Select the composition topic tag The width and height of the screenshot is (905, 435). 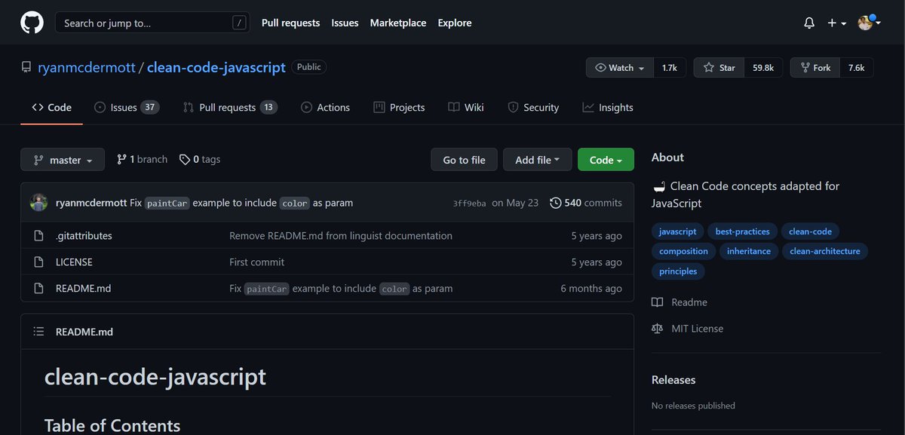[683, 251]
